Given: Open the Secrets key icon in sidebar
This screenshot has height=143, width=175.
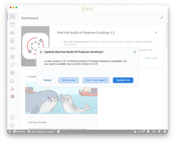Looking at the screenshot, I should coord(12,64).
